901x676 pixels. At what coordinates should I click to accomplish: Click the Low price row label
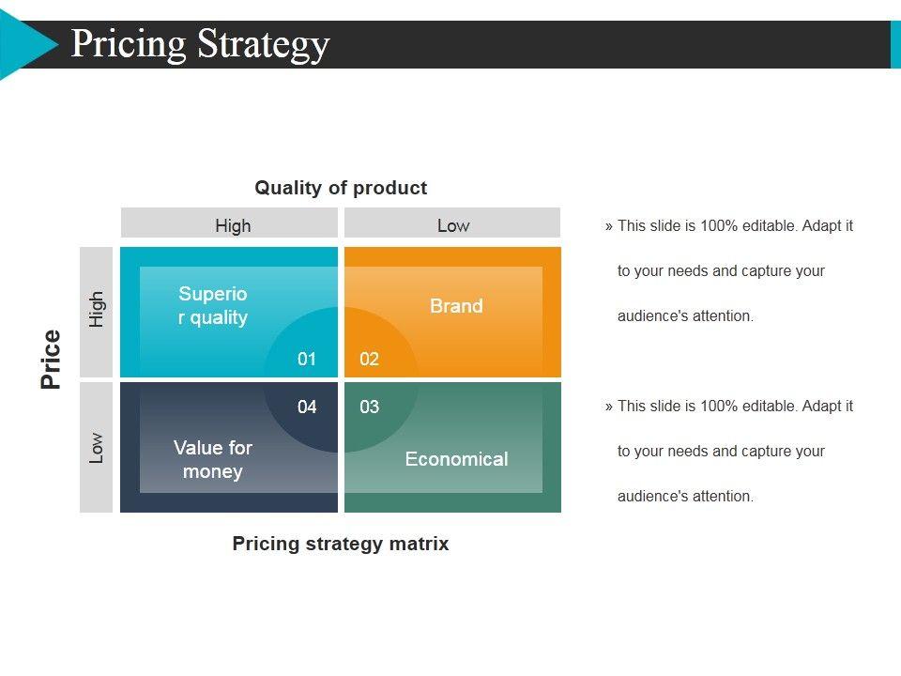[x=97, y=447]
